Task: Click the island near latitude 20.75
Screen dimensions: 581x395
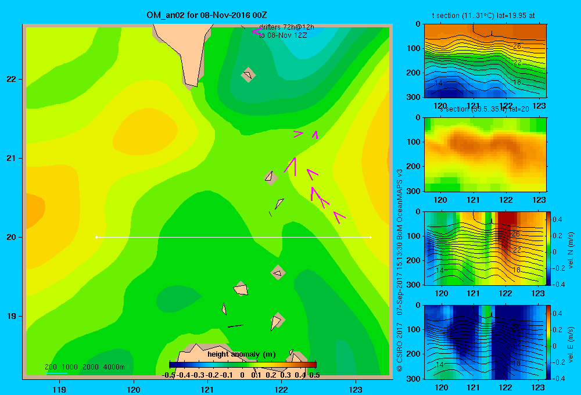Action: click(x=271, y=177)
